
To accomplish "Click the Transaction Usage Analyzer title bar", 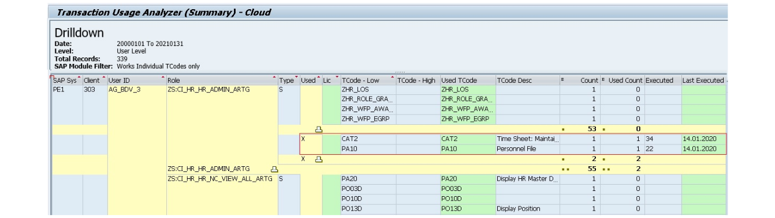I will click(x=388, y=12).
